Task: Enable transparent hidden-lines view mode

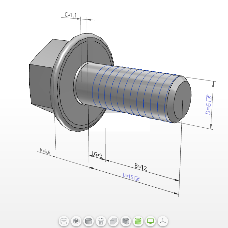Action: point(76,221)
